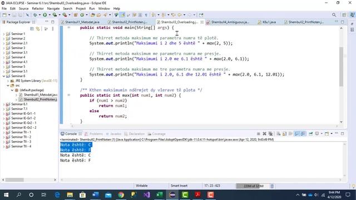Open the Open Console dropdown arrow
Image resolution: width=356 pixels, height=200 pixels.
(332, 134)
